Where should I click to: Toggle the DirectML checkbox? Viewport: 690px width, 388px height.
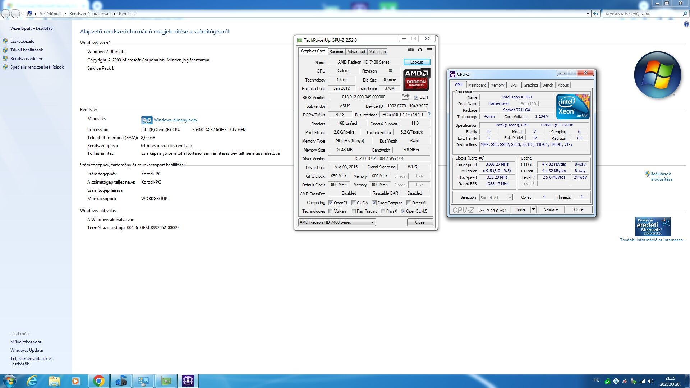409,203
